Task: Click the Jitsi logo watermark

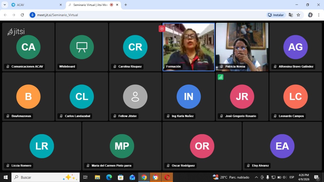Action: click(x=16, y=32)
